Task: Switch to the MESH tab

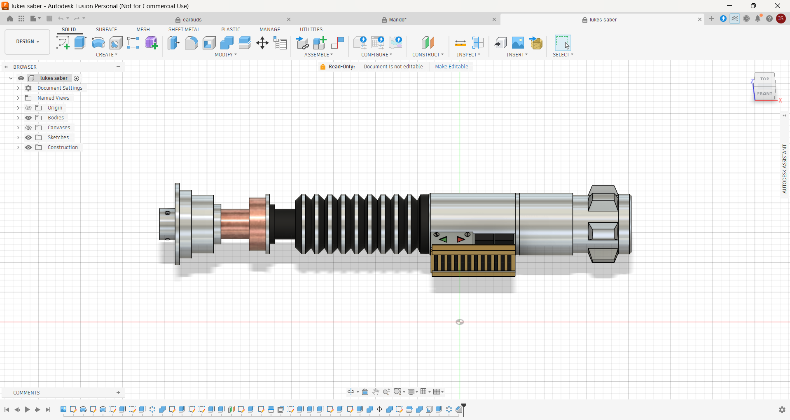Action: coord(143,30)
